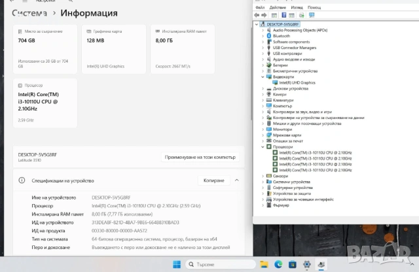Click the Инсталирана RAM памет 8,00 ГБ card
Viewport: 419px width, 272px height.
(x=183, y=49)
